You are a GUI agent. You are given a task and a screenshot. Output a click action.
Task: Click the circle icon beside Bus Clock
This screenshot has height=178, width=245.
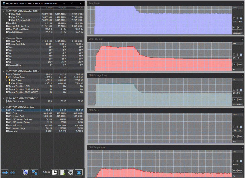pyautogui.click(x=7, y=23)
